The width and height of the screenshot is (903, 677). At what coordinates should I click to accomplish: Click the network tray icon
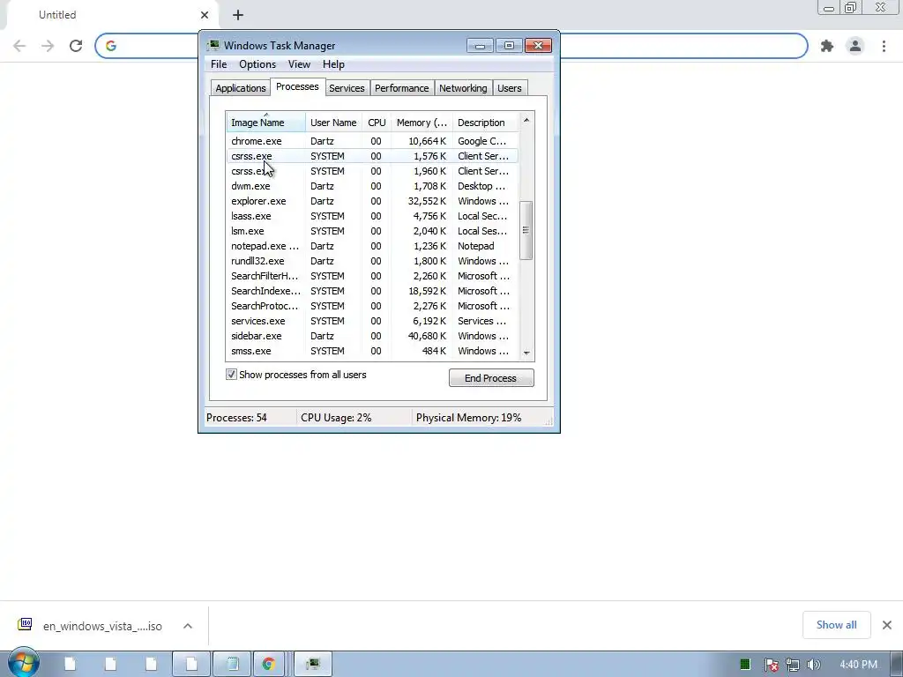(793, 665)
